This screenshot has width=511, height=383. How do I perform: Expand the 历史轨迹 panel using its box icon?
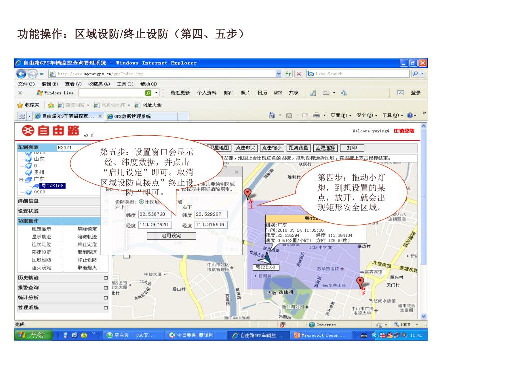pos(106,278)
